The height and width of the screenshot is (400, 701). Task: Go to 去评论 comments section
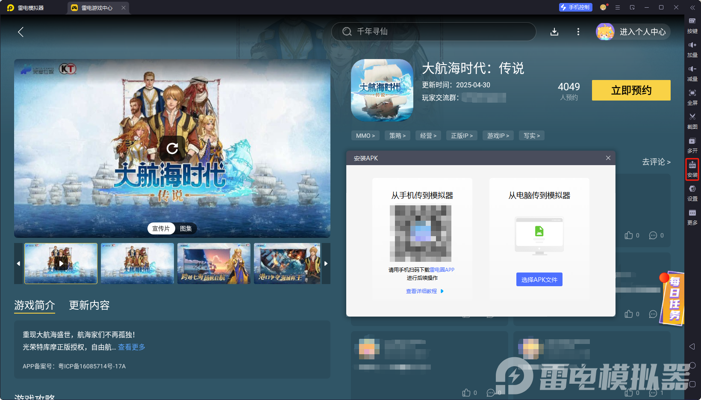(x=656, y=162)
